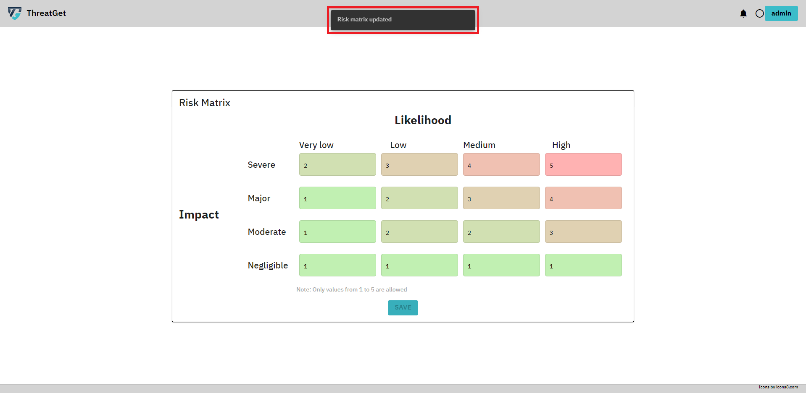Click the Negligible row label
This screenshot has width=806, height=393.
[268, 265]
